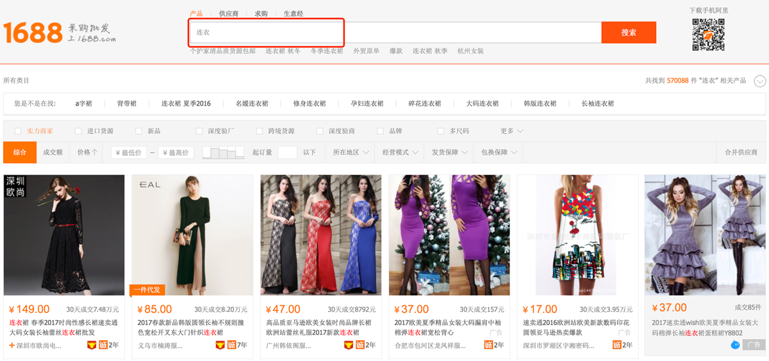Screen dimensions: 769x361
Task: Click the 外贸原单 suggestion link
Action: (x=366, y=51)
